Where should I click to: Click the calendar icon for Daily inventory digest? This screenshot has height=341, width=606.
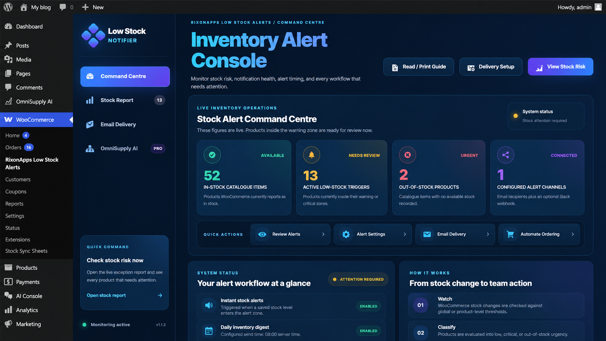209,330
